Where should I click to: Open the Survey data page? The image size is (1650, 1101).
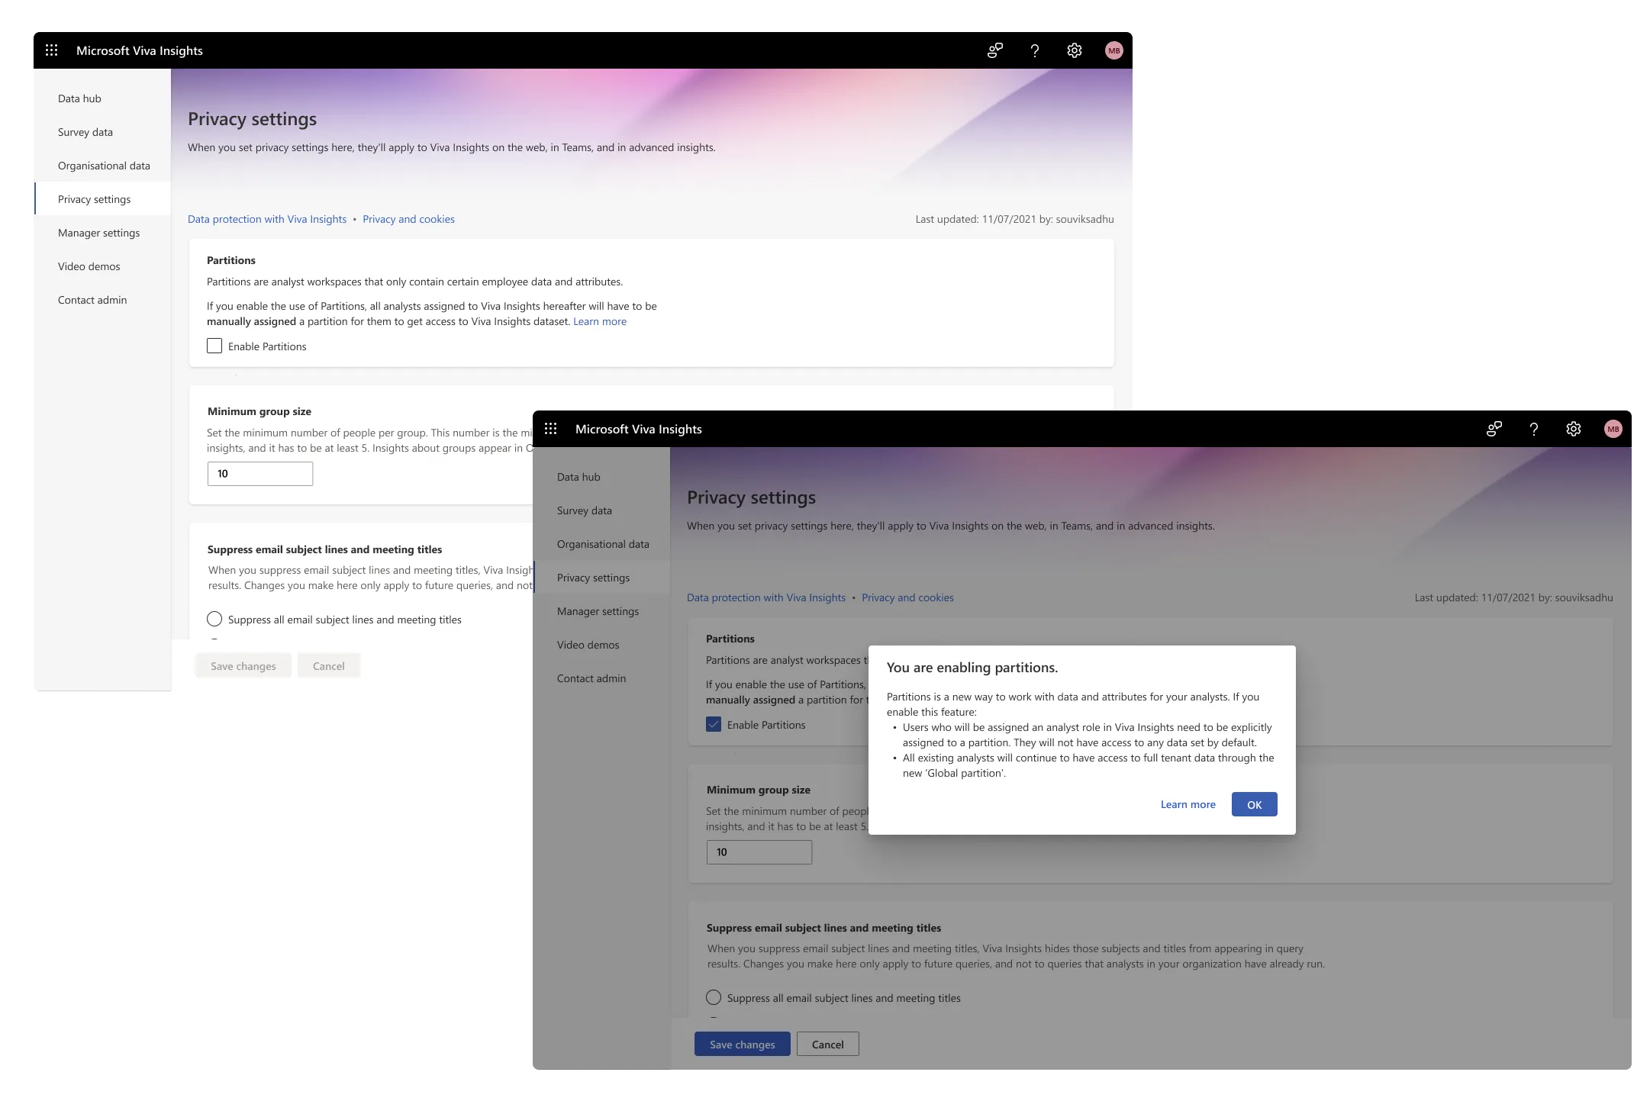(584, 510)
